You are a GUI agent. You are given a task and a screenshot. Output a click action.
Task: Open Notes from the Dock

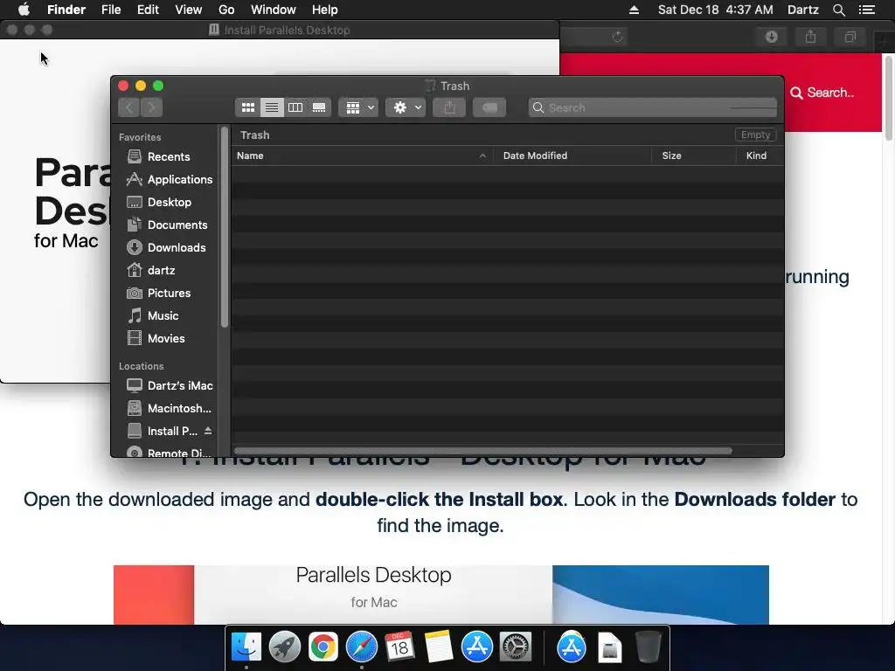pos(439,647)
